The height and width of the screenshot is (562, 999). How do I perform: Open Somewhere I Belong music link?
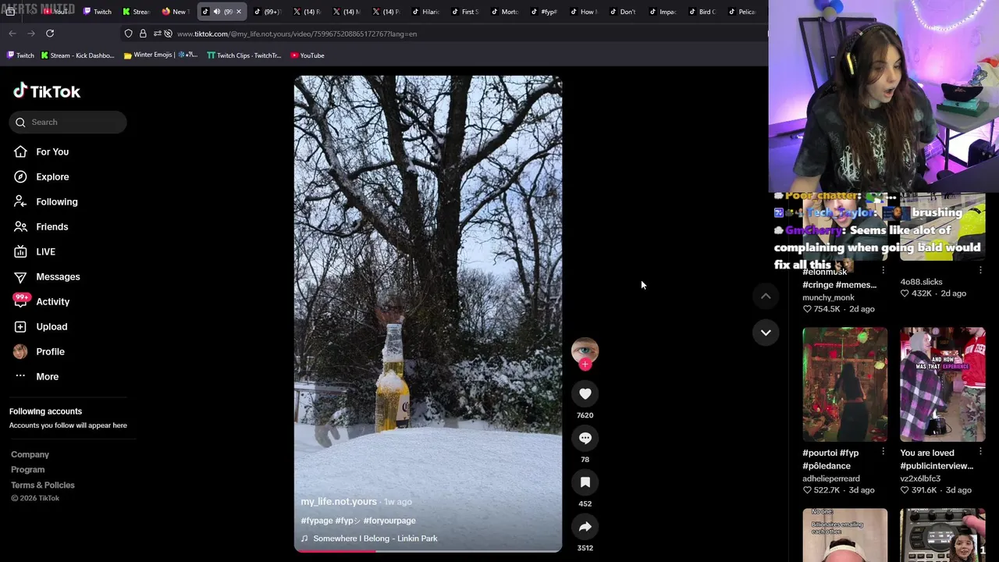(375, 539)
